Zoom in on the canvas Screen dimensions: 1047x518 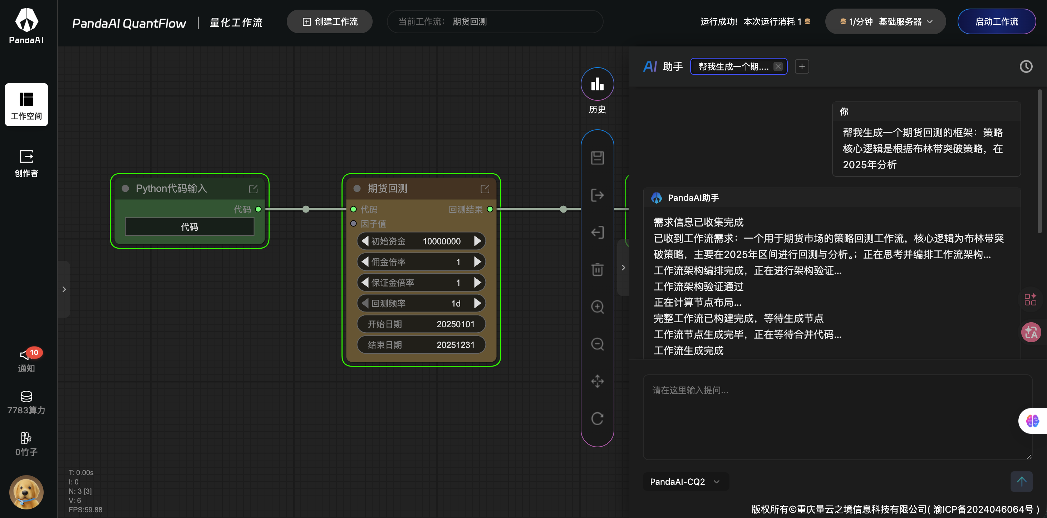(597, 307)
